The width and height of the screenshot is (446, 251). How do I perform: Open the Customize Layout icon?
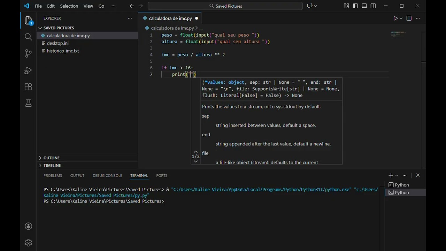click(x=346, y=6)
